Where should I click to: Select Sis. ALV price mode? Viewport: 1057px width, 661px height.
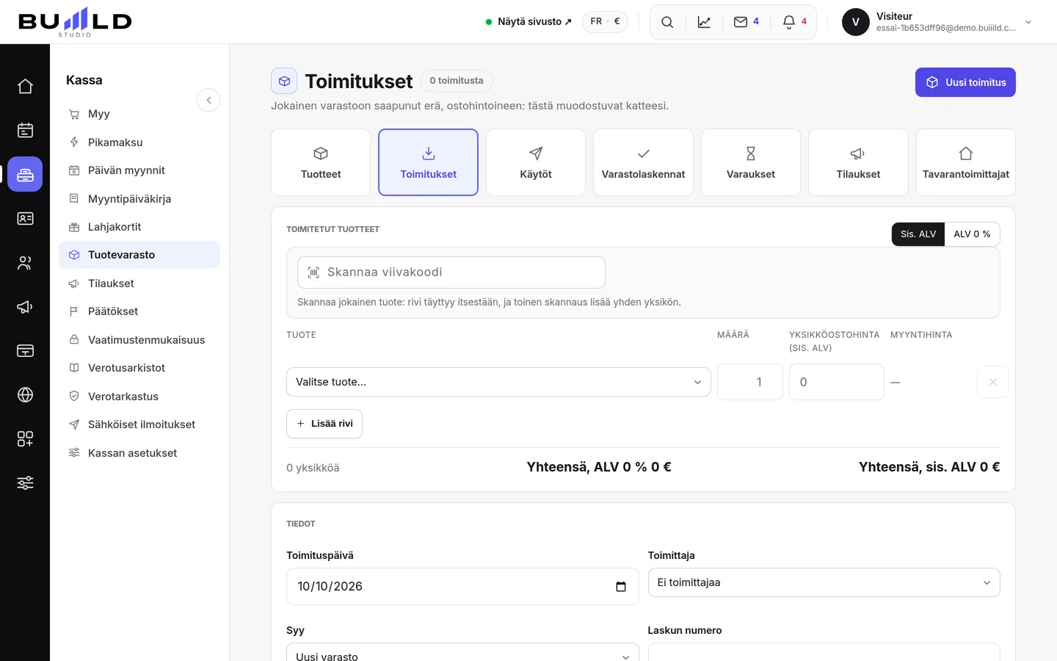918,234
